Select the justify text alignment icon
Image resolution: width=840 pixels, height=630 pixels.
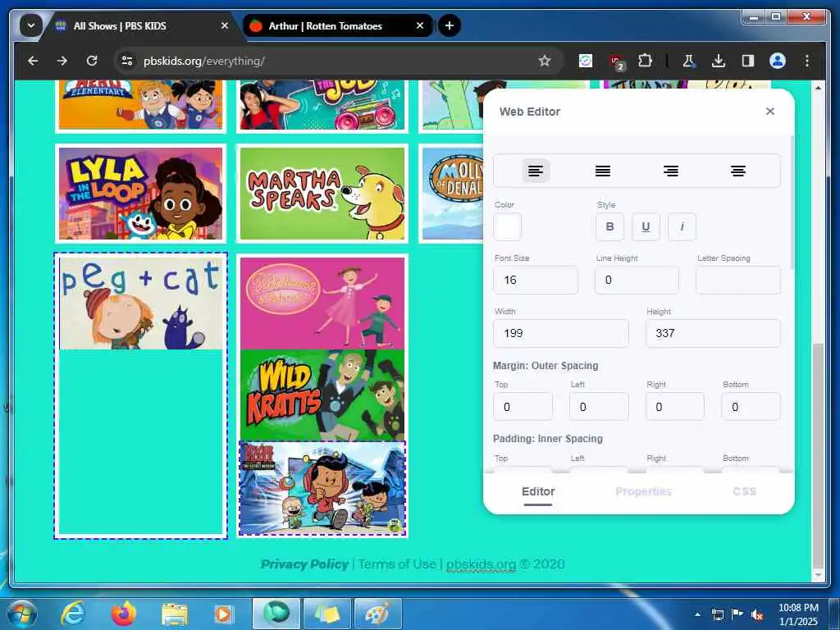tap(603, 171)
